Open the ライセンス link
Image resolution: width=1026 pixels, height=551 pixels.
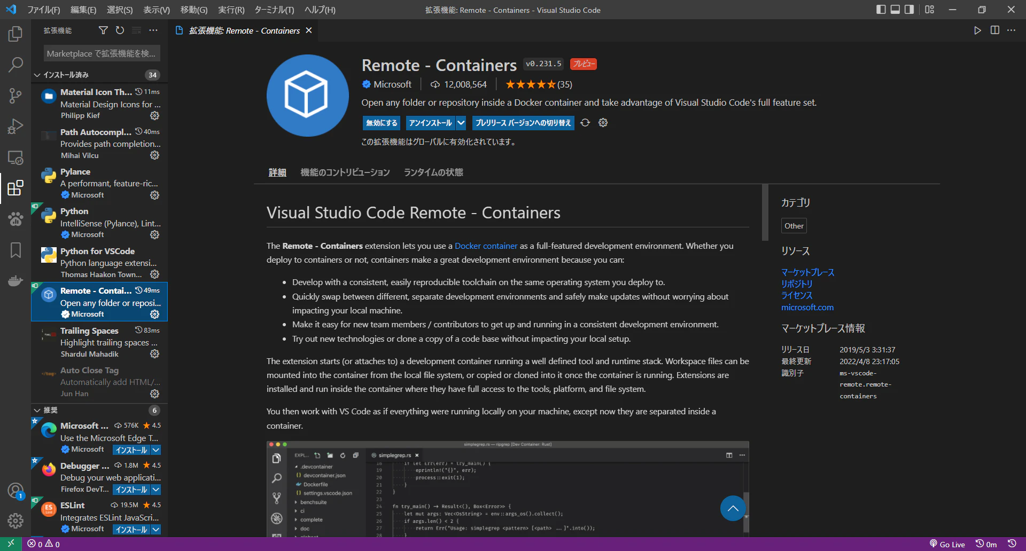797,295
